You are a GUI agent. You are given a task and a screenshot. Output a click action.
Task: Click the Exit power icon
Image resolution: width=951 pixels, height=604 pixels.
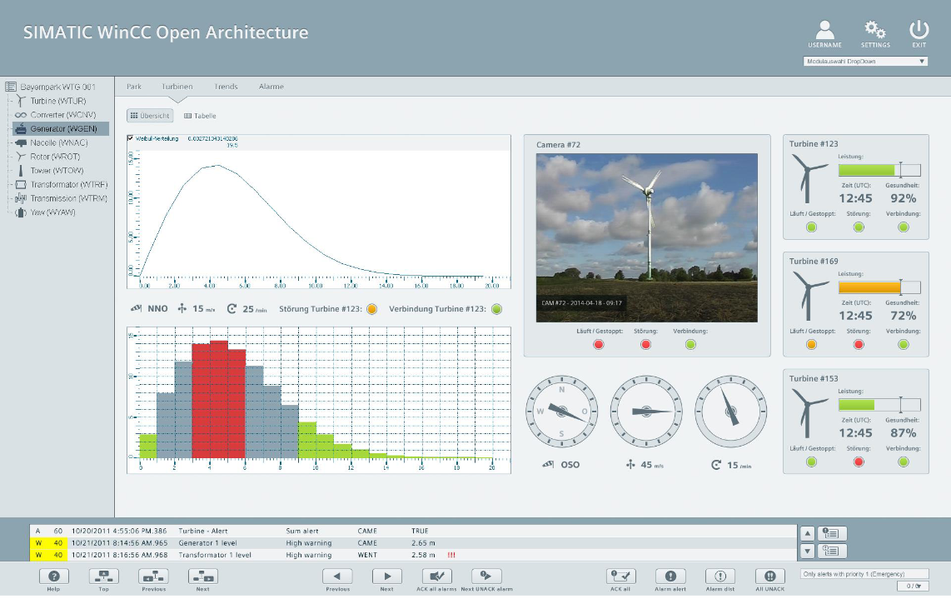[x=919, y=31]
